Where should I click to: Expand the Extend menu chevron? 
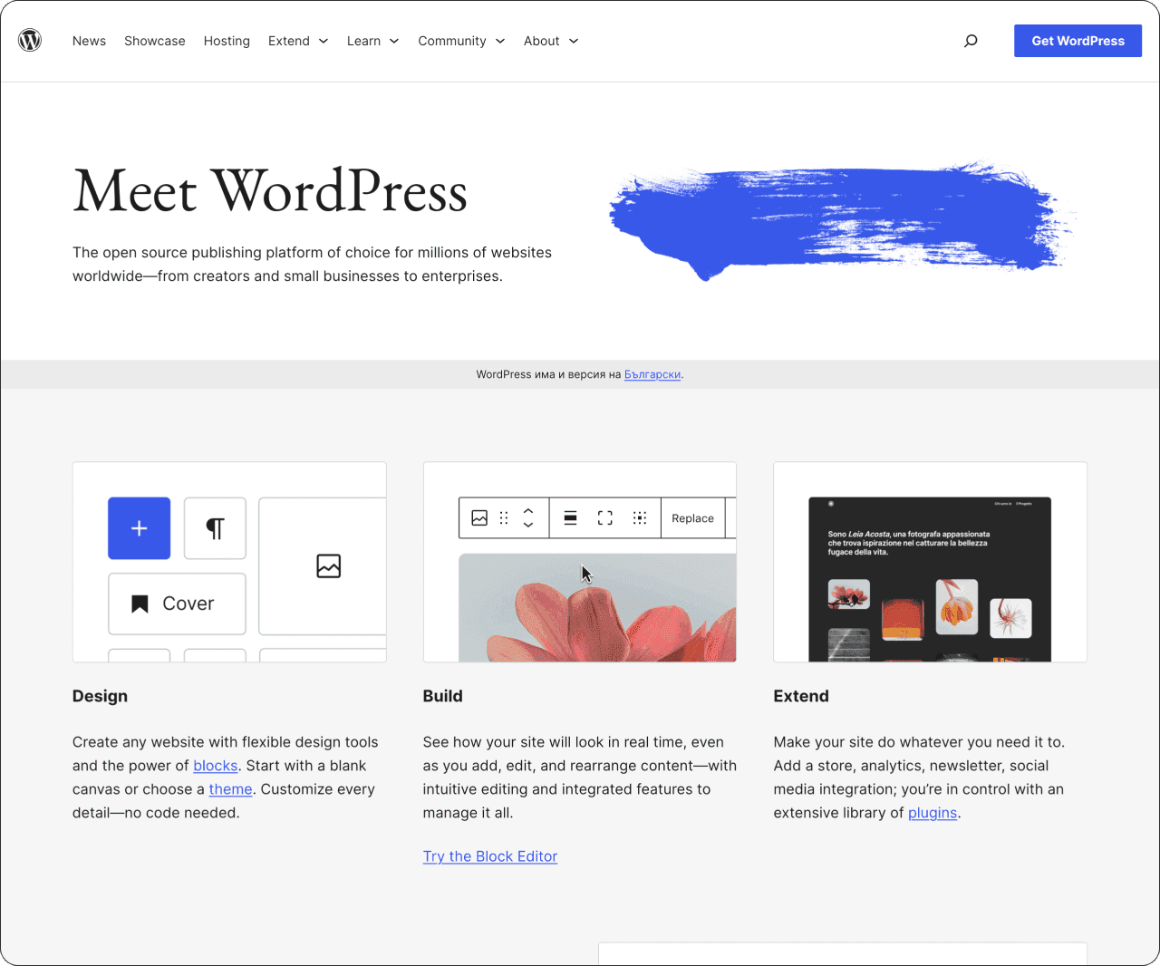click(324, 41)
